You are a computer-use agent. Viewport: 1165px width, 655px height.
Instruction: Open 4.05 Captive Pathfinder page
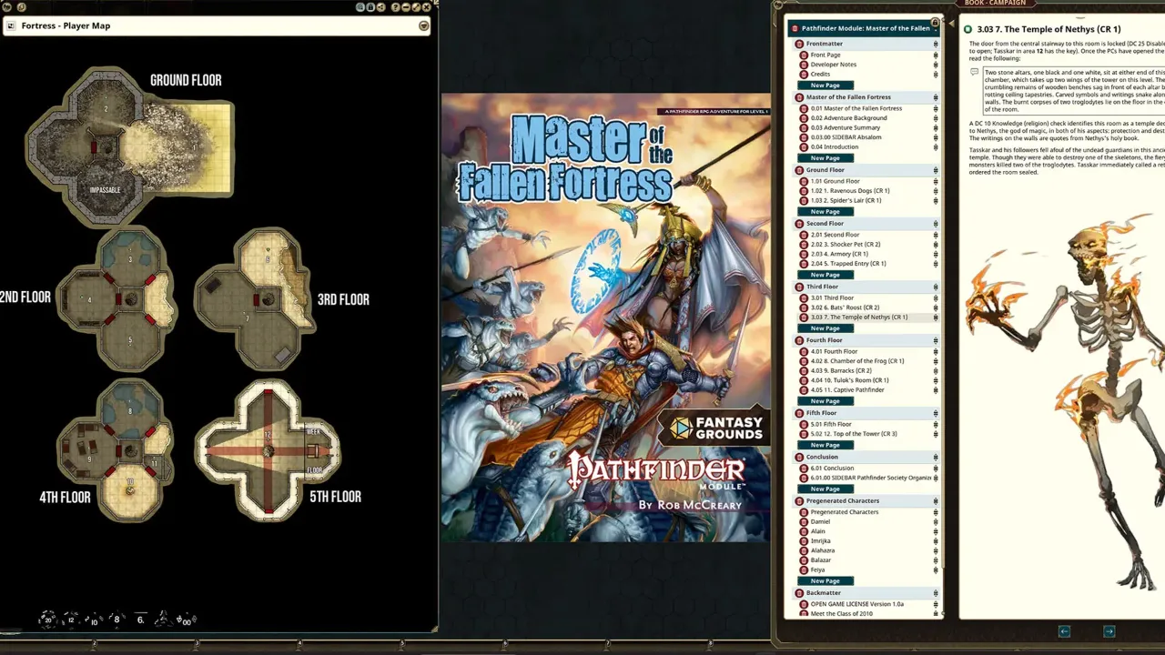pyautogui.click(x=846, y=390)
